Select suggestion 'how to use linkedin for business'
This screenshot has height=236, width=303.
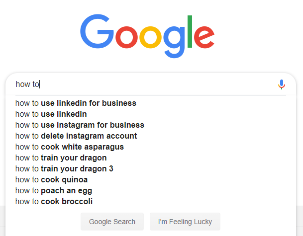(x=76, y=103)
